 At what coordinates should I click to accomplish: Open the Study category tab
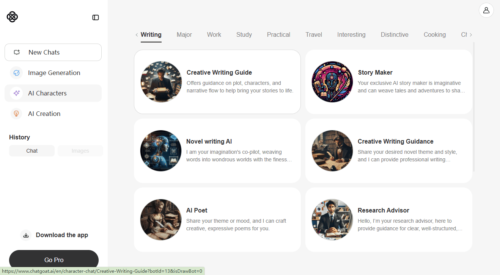pyautogui.click(x=244, y=35)
